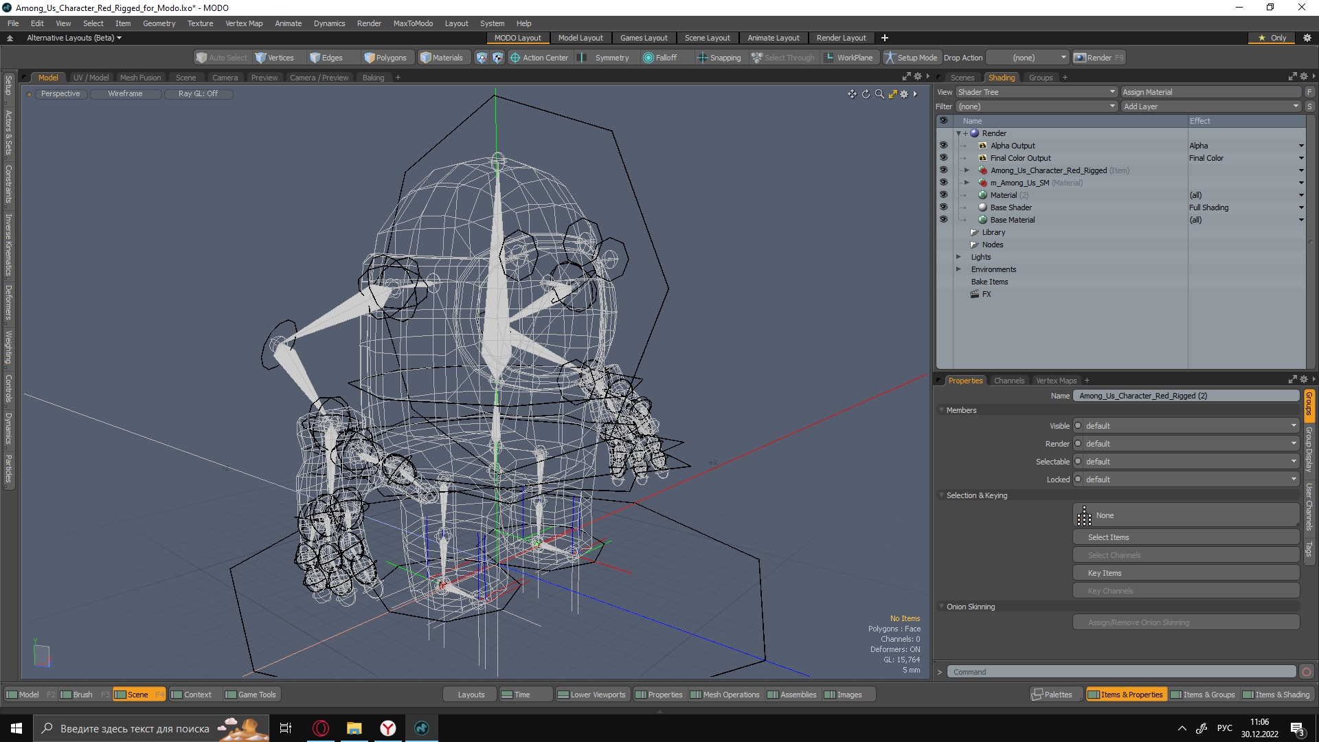The image size is (1319, 742).
Task: Activate Setup Mode
Action: 911,58
